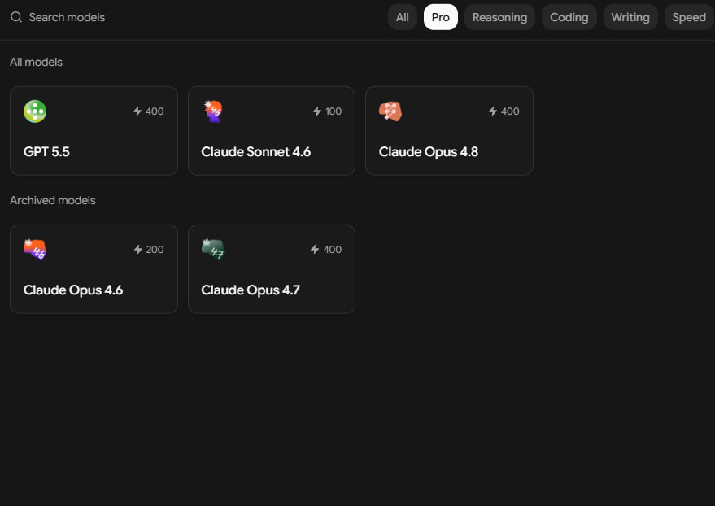Screen dimensions: 715x506
Task: Select the GPT 5.5 model name
Action: [46, 152]
